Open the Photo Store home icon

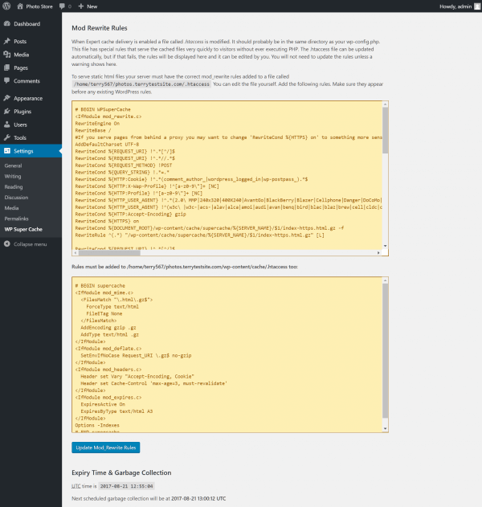[20, 6]
